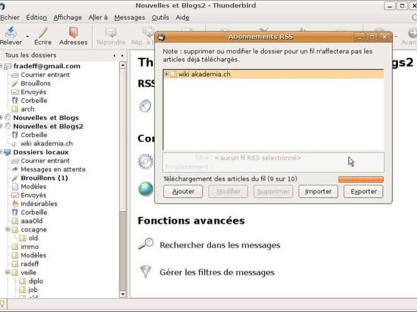
Task: Follow the Rechercher dans les messages link
Action: (x=220, y=245)
